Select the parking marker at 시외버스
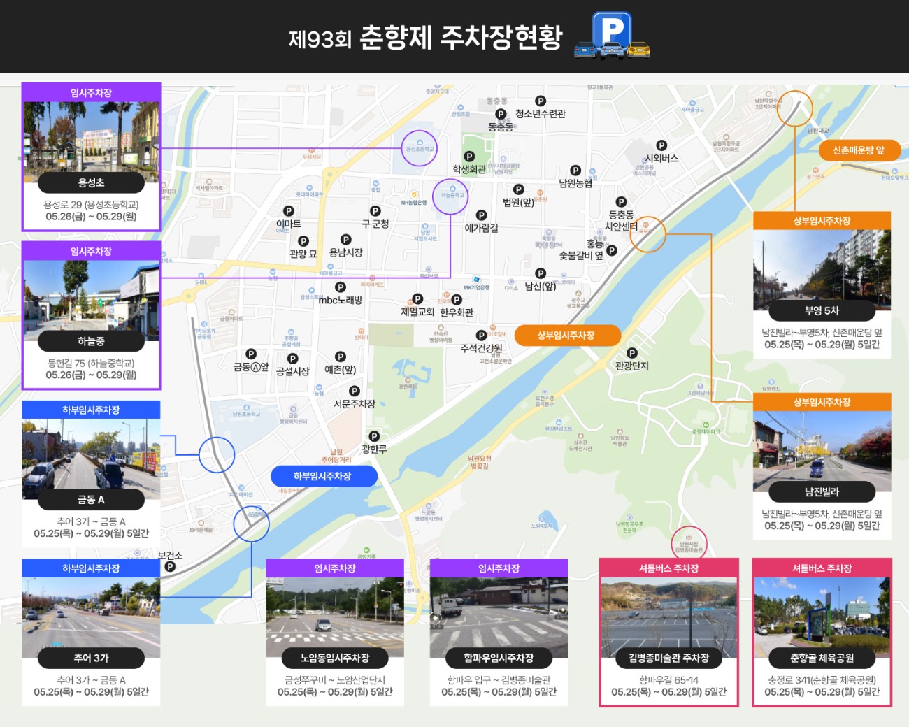Screen dimensions: 909x727 point(661,145)
